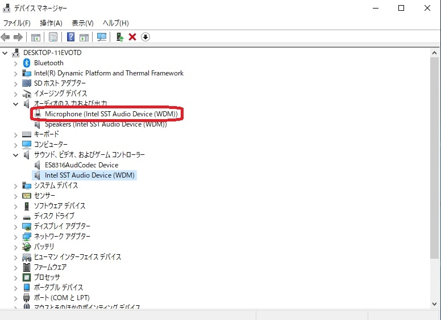The image size is (441, 320).
Task: Expand the Bluetooth category arrow
Action: coord(15,64)
